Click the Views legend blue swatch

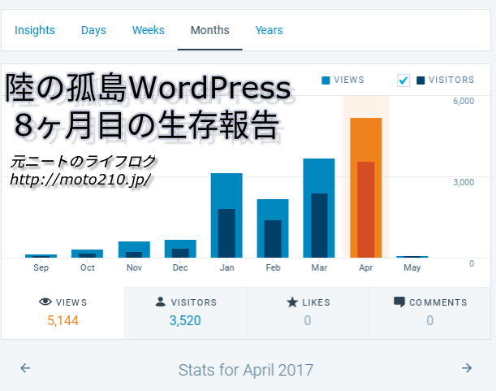pos(326,80)
